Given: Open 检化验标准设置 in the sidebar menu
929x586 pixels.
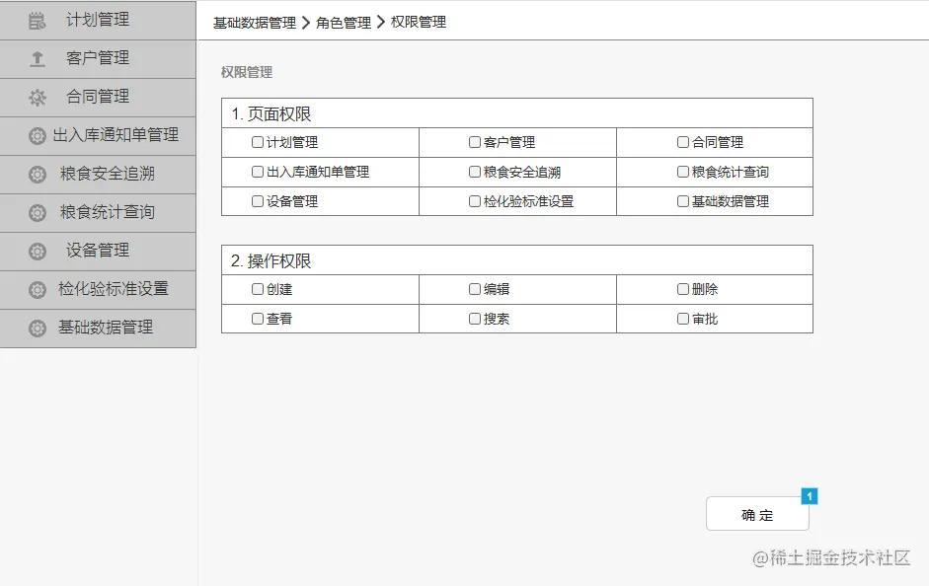Looking at the screenshot, I should [x=98, y=289].
